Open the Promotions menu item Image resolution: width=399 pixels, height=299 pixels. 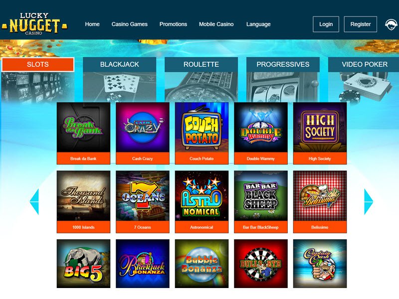tap(173, 24)
